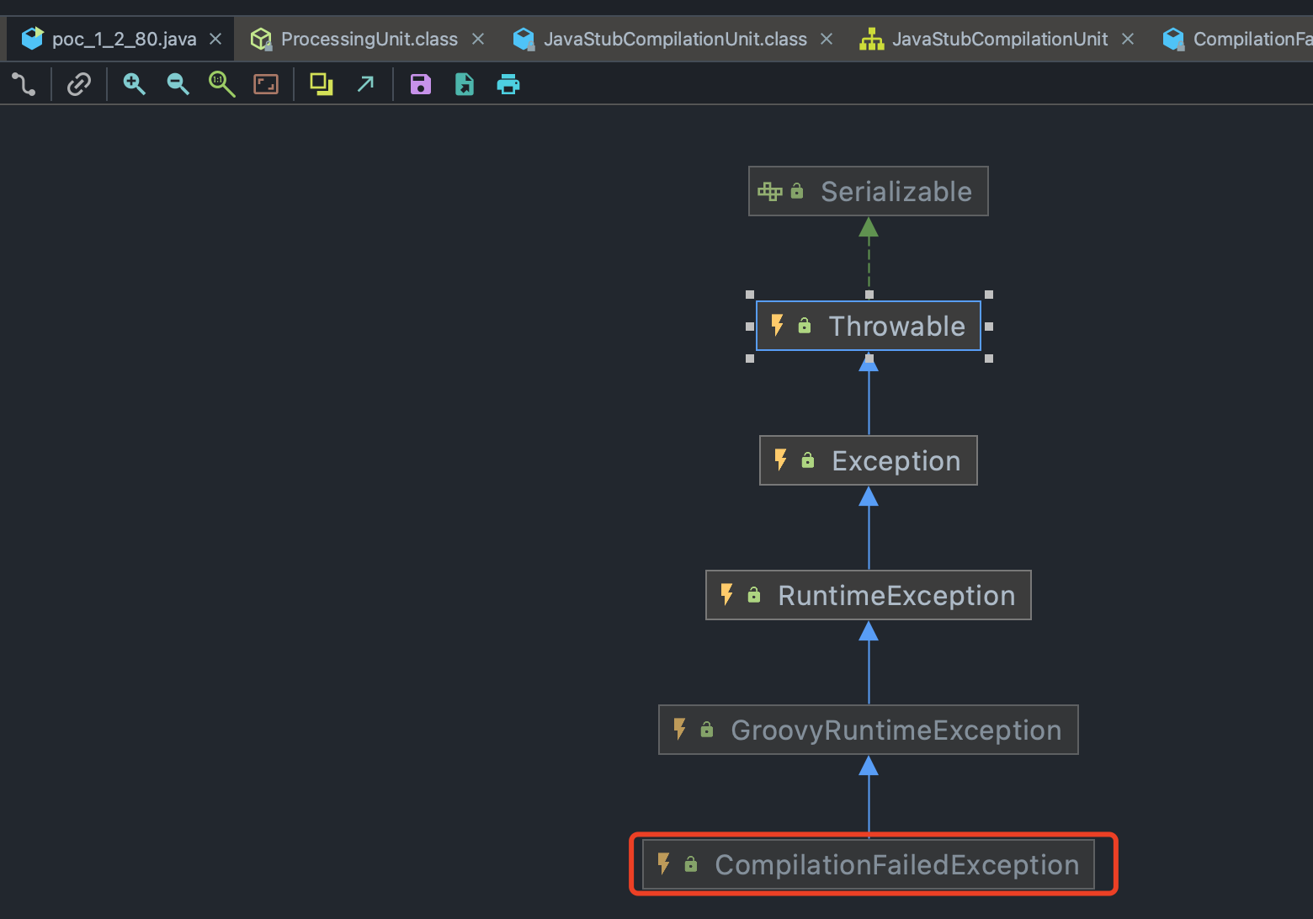Select the RuntimeException node
1313x919 pixels.
[x=869, y=595]
